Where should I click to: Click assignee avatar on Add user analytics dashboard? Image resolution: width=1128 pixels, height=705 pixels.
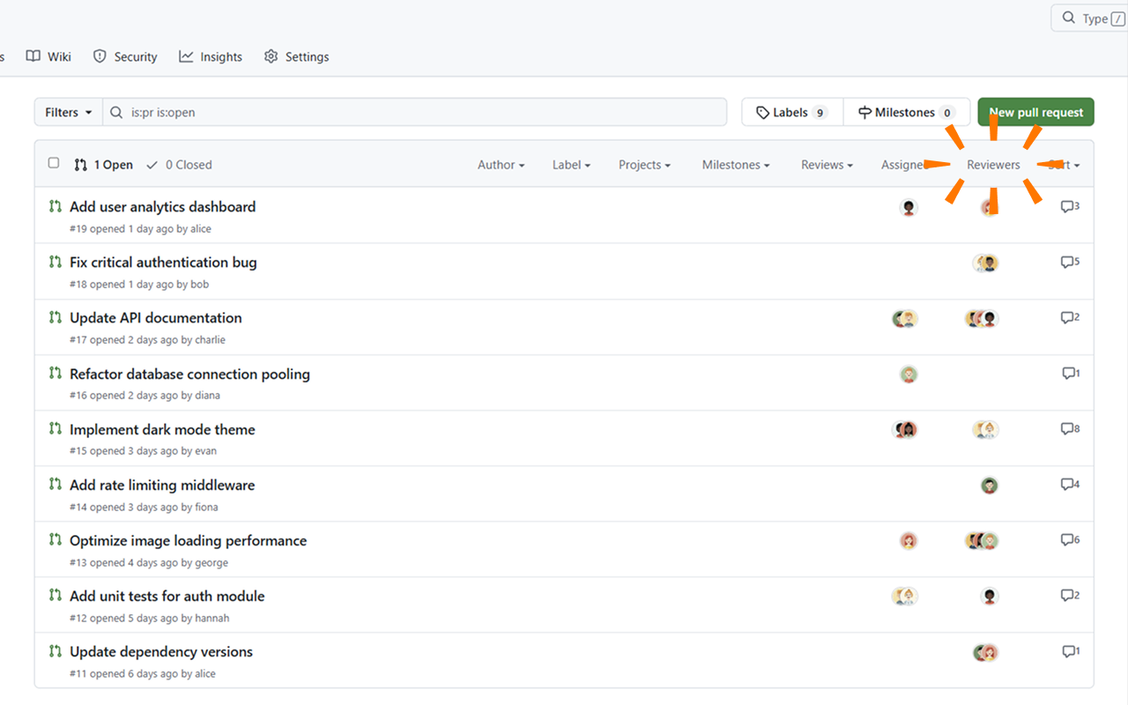[909, 208]
